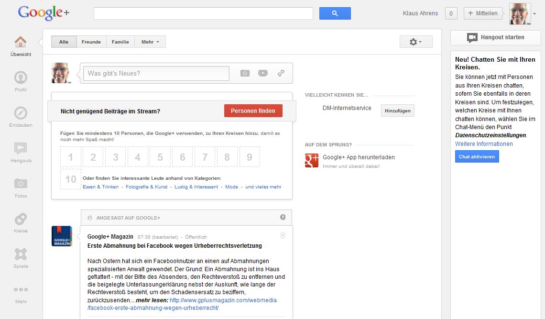Image resolution: width=545 pixels, height=319 pixels.
Task: Click the Google+ Magazin avatar
Action: (x=62, y=236)
